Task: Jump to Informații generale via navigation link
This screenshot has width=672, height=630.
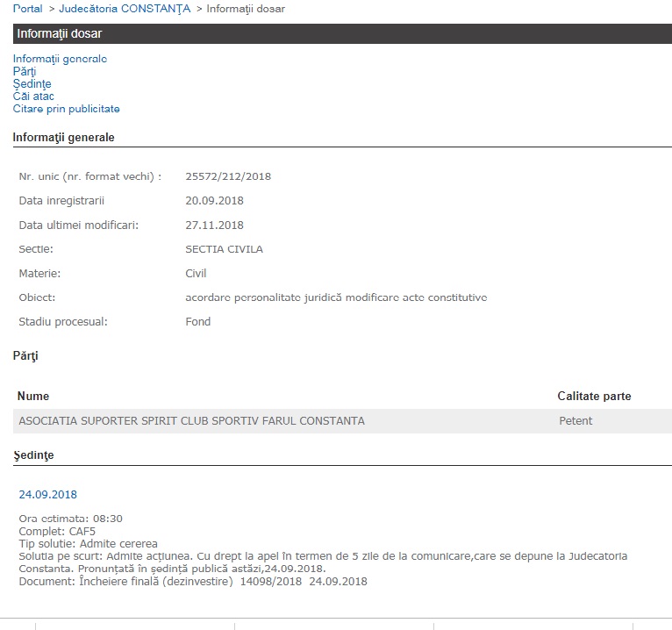Action: point(60,59)
